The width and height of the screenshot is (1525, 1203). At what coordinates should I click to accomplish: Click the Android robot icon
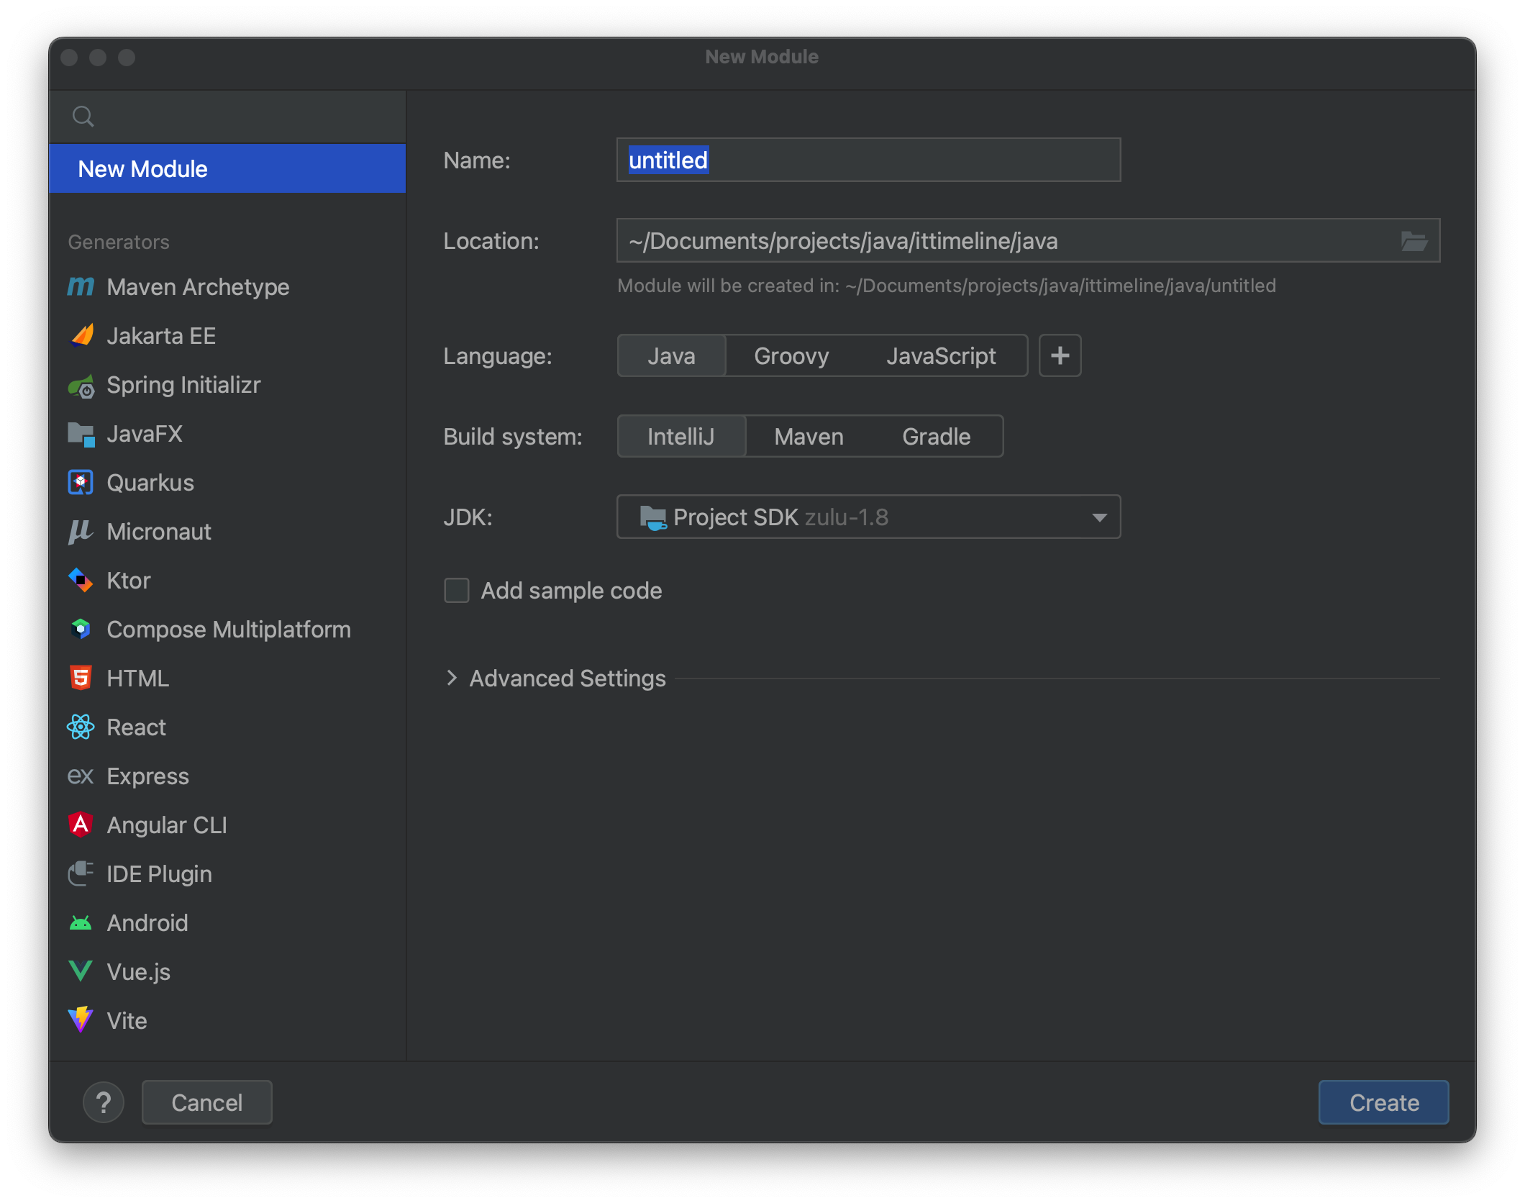pyautogui.click(x=81, y=923)
